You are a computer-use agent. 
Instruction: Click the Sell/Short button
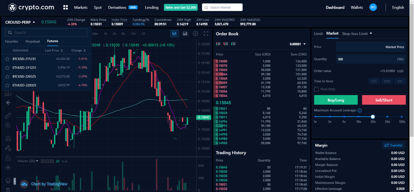coord(384,100)
